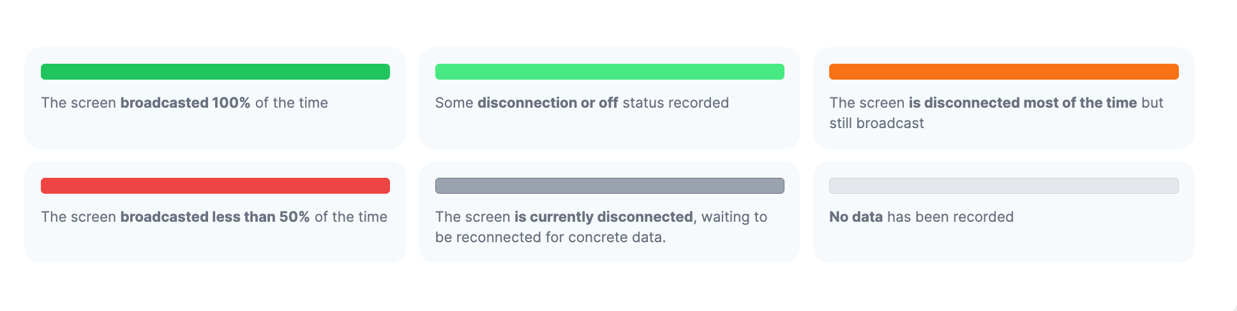Click 'has been recorded' text
1237x311 pixels.
point(950,217)
